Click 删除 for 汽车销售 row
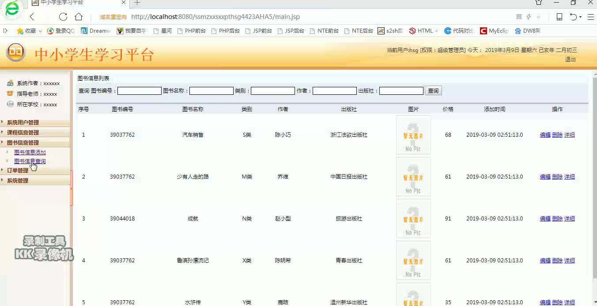The image size is (597, 306). pyautogui.click(x=557, y=135)
